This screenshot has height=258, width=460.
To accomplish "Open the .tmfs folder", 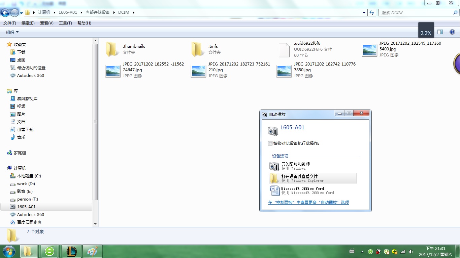I will [x=198, y=49].
